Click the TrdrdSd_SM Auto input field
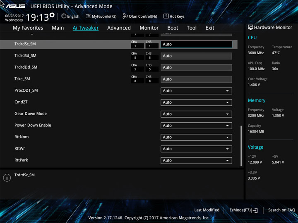 [196, 56]
